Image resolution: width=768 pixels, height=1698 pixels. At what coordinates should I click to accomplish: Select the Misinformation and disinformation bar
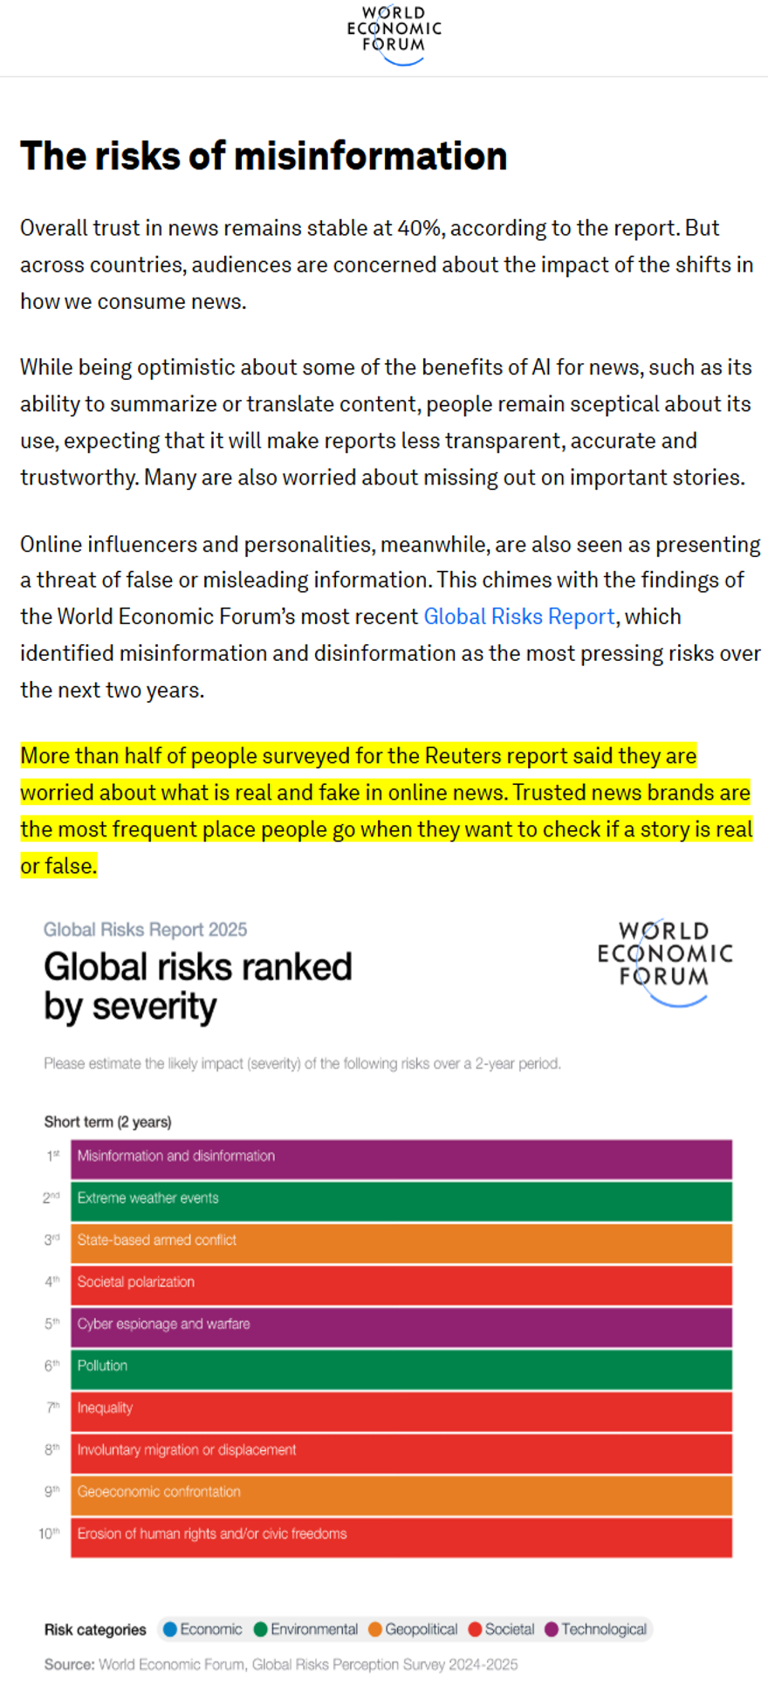(x=401, y=1158)
